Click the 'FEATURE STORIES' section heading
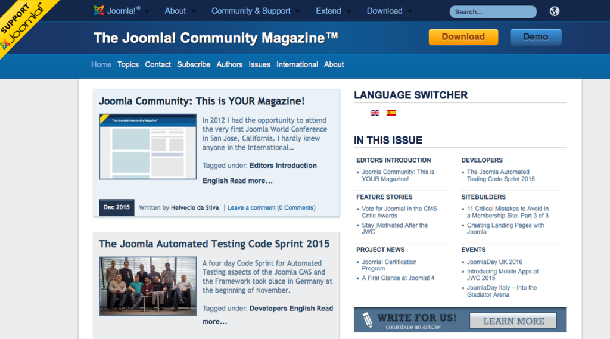 coord(384,197)
